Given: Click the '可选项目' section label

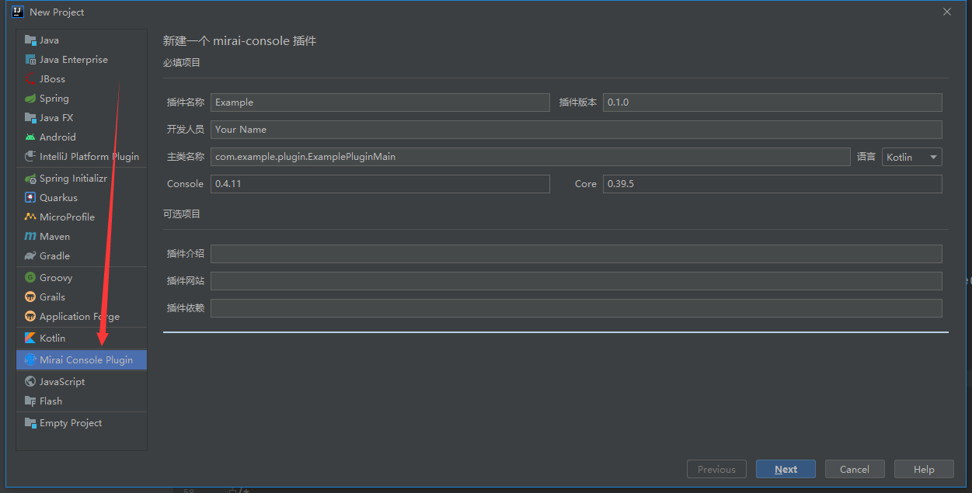Looking at the screenshot, I should [x=182, y=214].
